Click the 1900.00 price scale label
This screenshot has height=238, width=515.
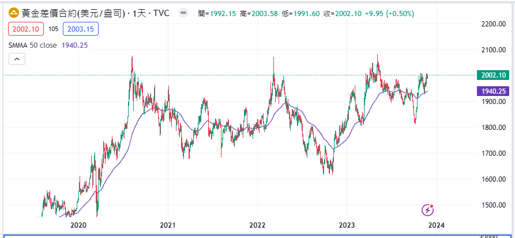492,102
